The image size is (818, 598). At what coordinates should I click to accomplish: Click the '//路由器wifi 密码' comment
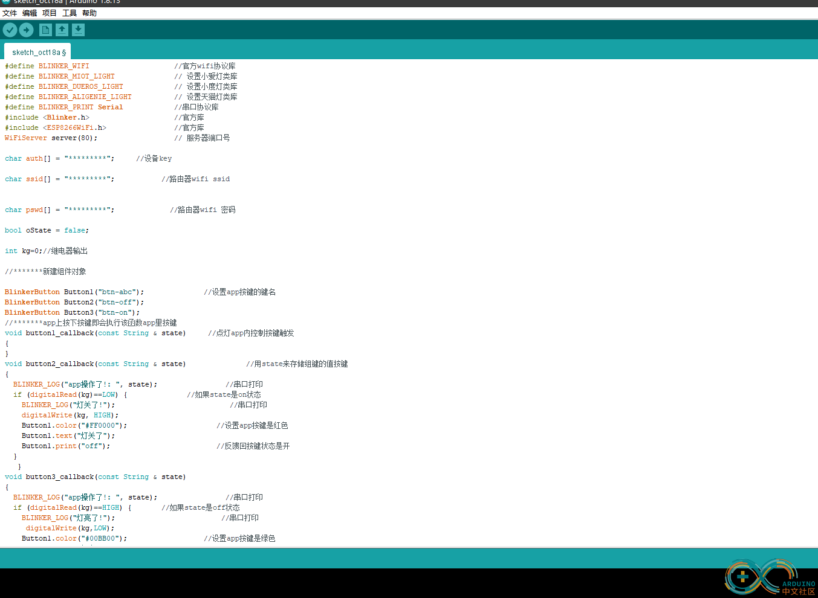tap(203, 210)
